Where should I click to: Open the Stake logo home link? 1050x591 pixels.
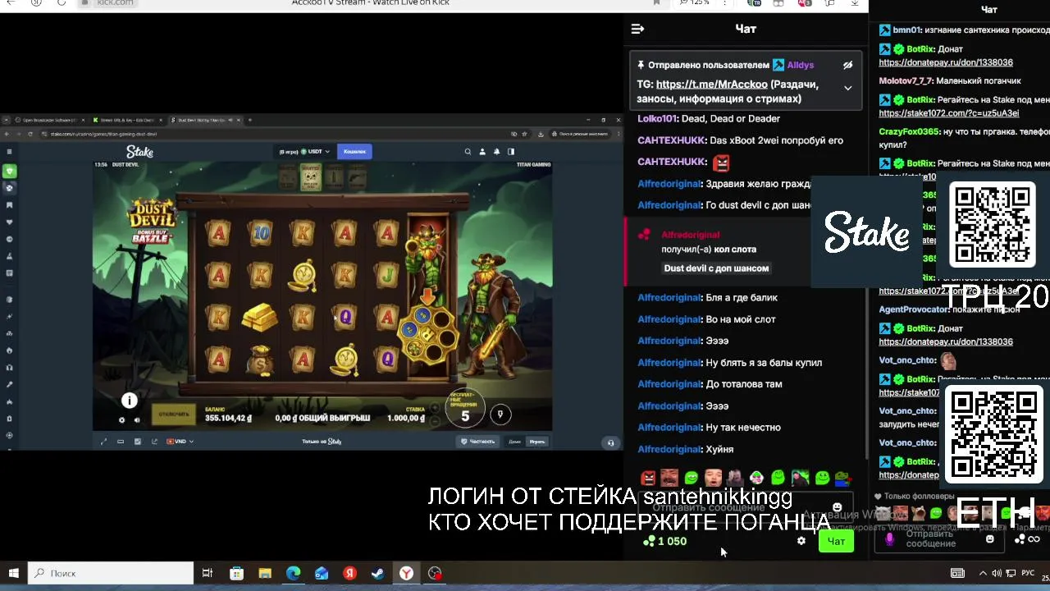coord(139,152)
